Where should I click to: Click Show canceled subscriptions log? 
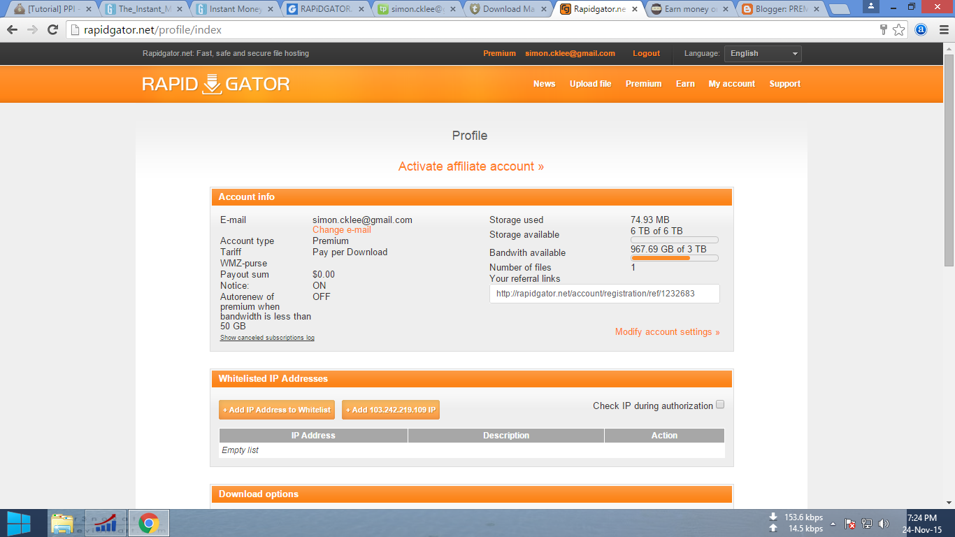[267, 338]
